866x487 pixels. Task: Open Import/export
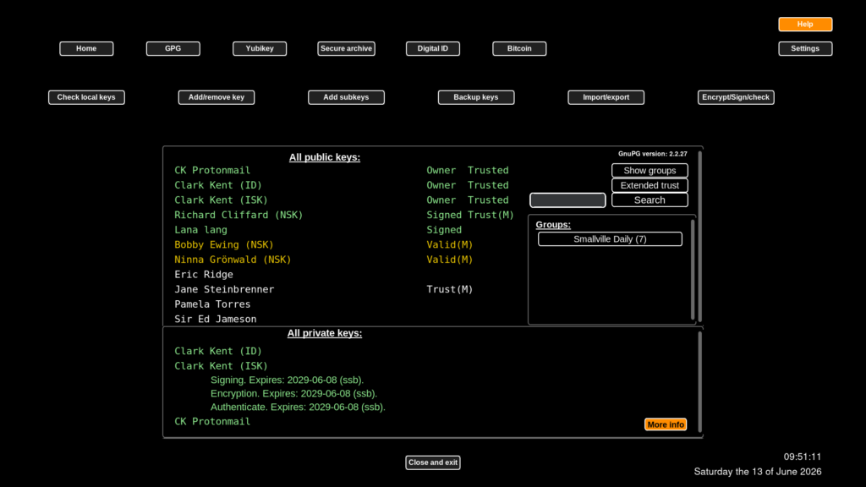tap(606, 97)
